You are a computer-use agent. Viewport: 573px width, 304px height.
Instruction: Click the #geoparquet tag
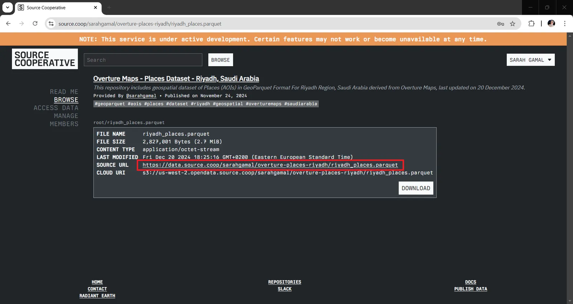click(110, 104)
